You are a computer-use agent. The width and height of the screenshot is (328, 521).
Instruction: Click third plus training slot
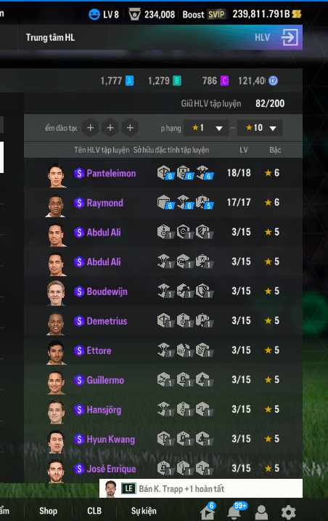tap(130, 128)
